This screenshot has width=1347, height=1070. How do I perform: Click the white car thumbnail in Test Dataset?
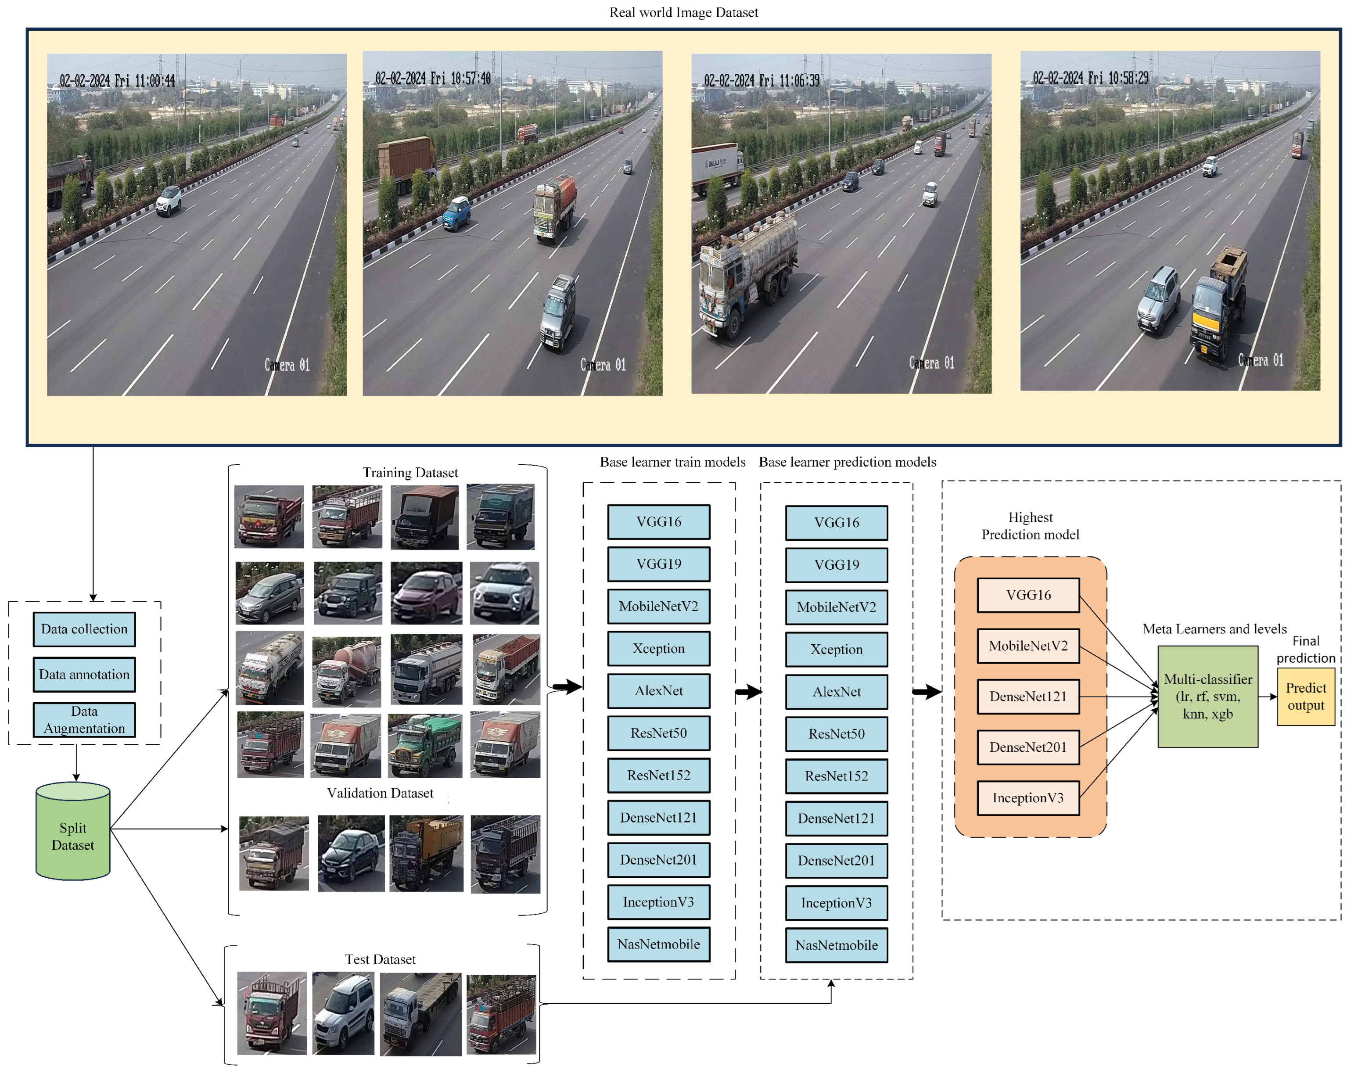(343, 1013)
